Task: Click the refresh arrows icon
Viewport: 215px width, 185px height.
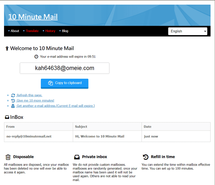Action: tap(13, 95)
